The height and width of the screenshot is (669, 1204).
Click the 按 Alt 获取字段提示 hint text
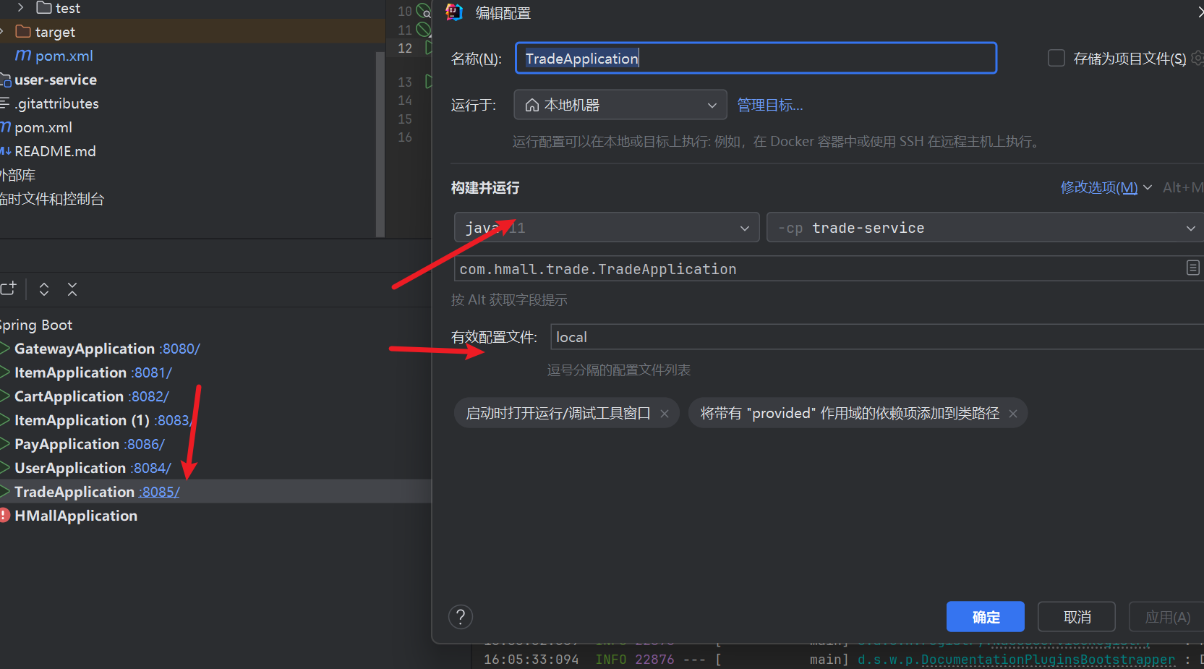click(x=509, y=300)
